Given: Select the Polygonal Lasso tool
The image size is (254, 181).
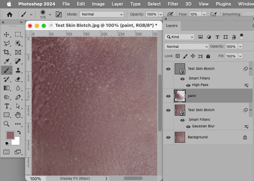Looking at the screenshot, I should 7,43.
